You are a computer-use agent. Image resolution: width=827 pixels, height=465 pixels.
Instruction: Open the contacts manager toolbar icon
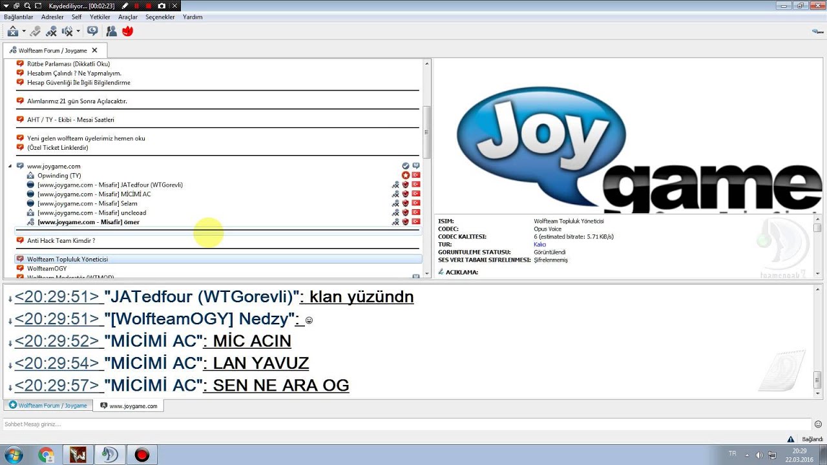coord(111,31)
